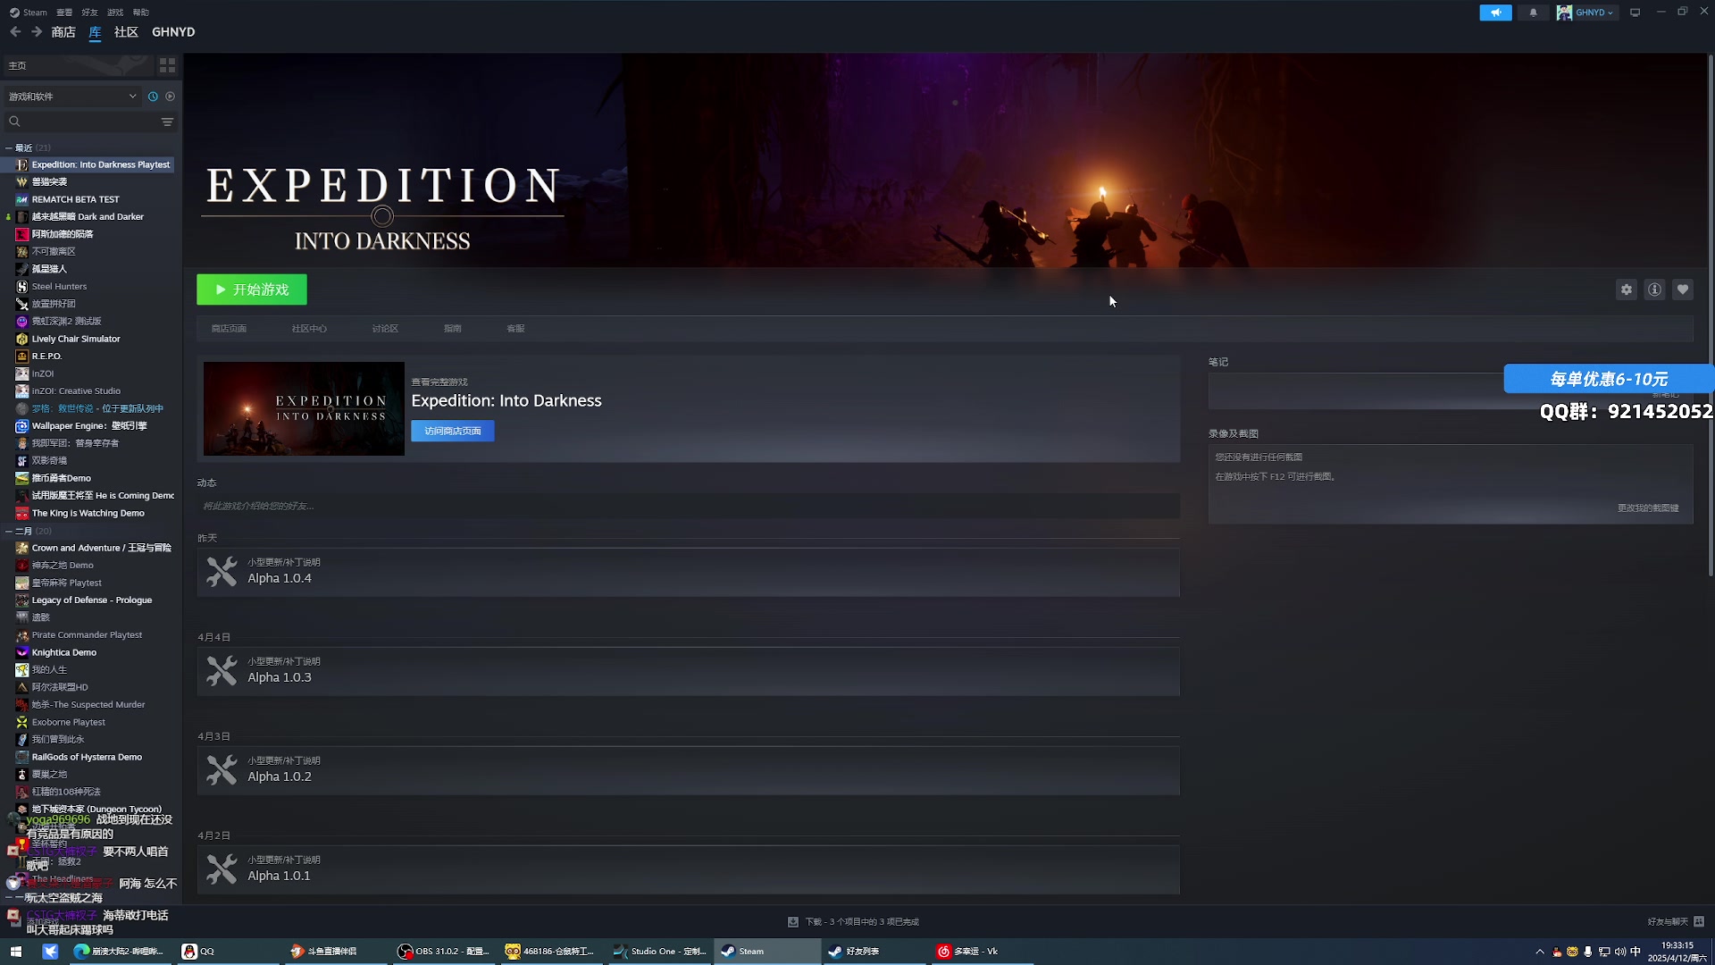Open 讨论区 game link
The width and height of the screenshot is (1715, 965).
385,329
